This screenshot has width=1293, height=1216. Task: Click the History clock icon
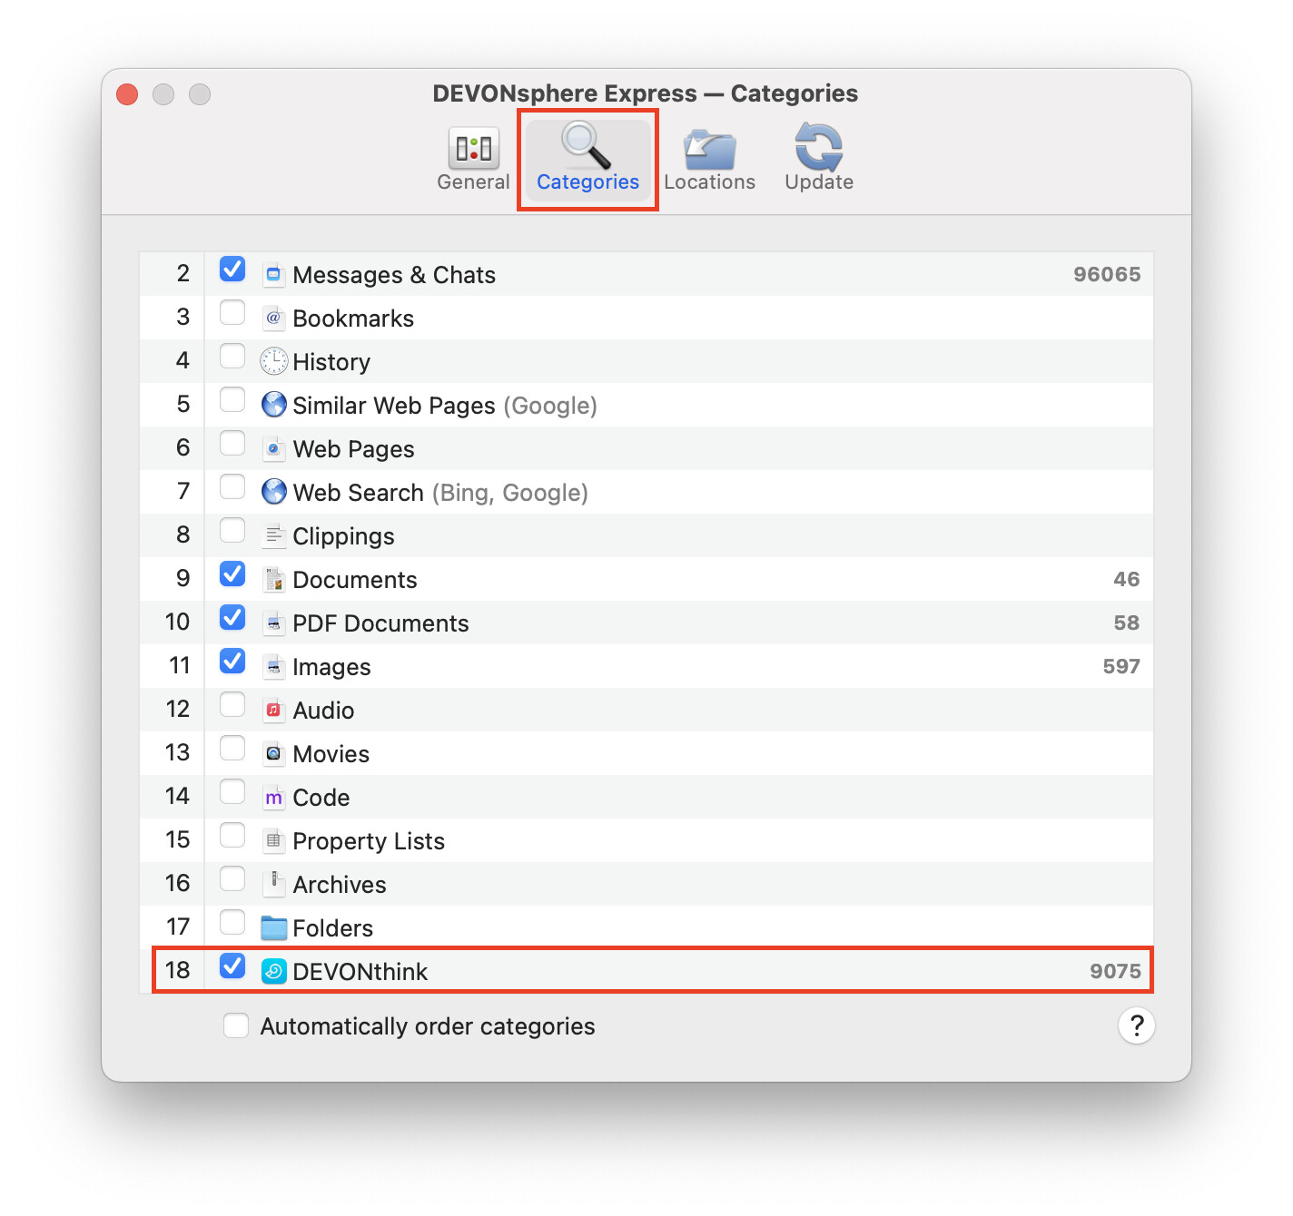[x=273, y=361]
